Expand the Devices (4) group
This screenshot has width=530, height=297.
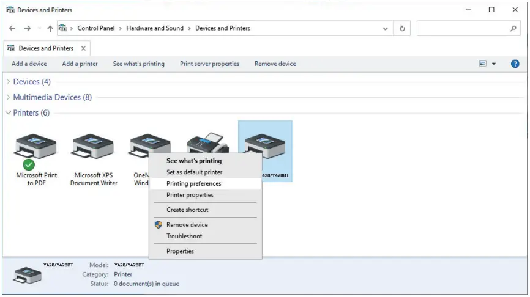tap(8, 82)
